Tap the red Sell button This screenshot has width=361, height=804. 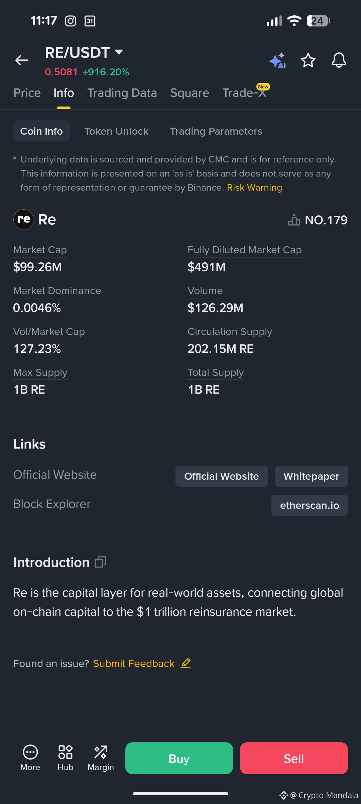click(294, 758)
